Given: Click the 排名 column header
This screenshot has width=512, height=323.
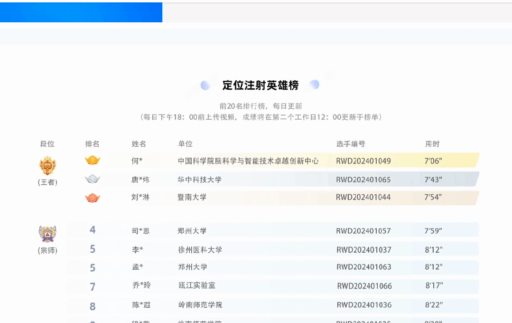Looking at the screenshot, I should click(93, 144).
